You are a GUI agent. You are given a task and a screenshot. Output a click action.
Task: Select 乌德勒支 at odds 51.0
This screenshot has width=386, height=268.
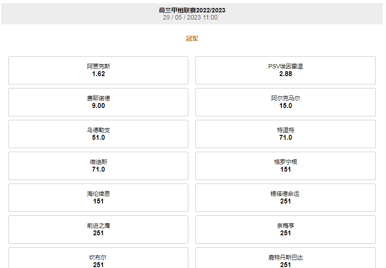pyautogui.click(x=98, y=134)
